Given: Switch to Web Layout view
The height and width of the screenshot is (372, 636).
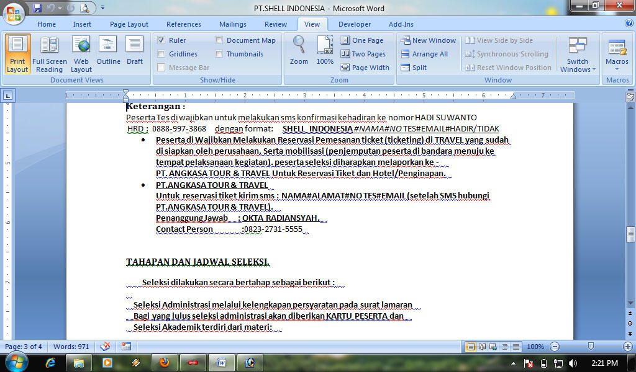Looking at the screenshot, I should point(81,54).
